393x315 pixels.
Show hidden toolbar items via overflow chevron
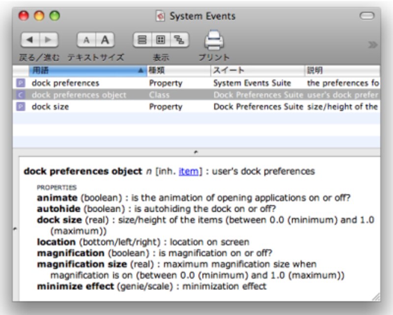[x=373, y=45]
